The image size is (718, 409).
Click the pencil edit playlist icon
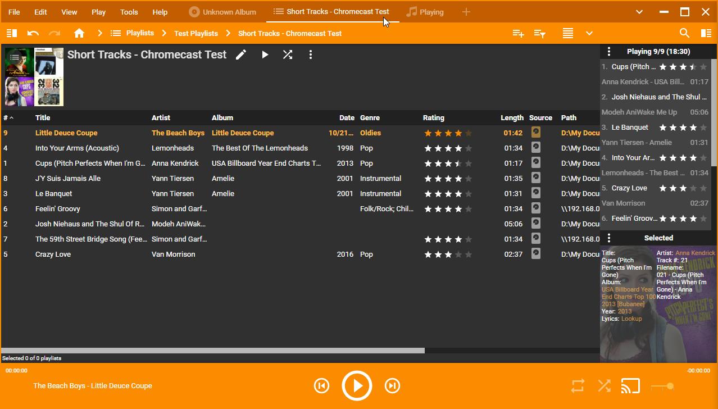point(241,54)
